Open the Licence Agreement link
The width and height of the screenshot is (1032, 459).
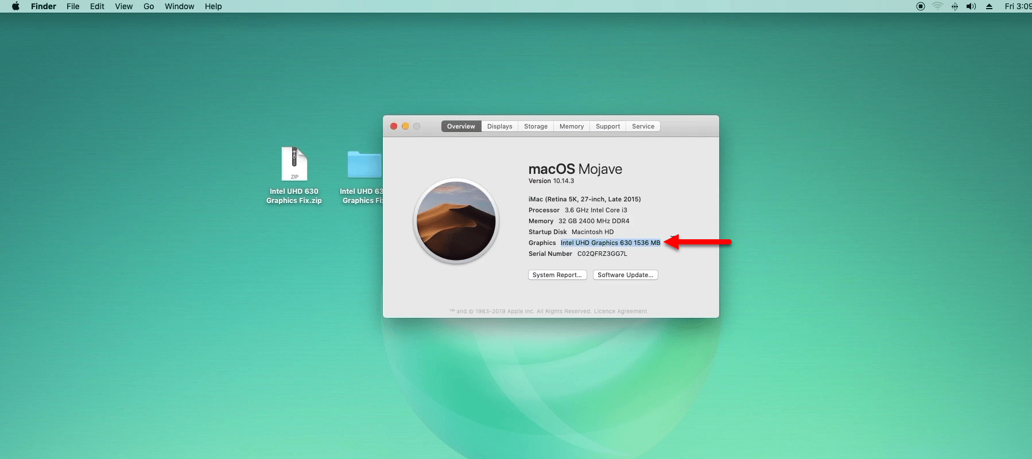point(620,312)
